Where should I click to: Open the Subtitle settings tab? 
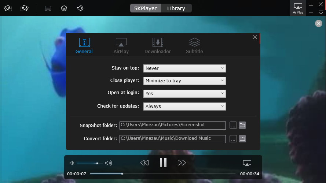(194, 46)
